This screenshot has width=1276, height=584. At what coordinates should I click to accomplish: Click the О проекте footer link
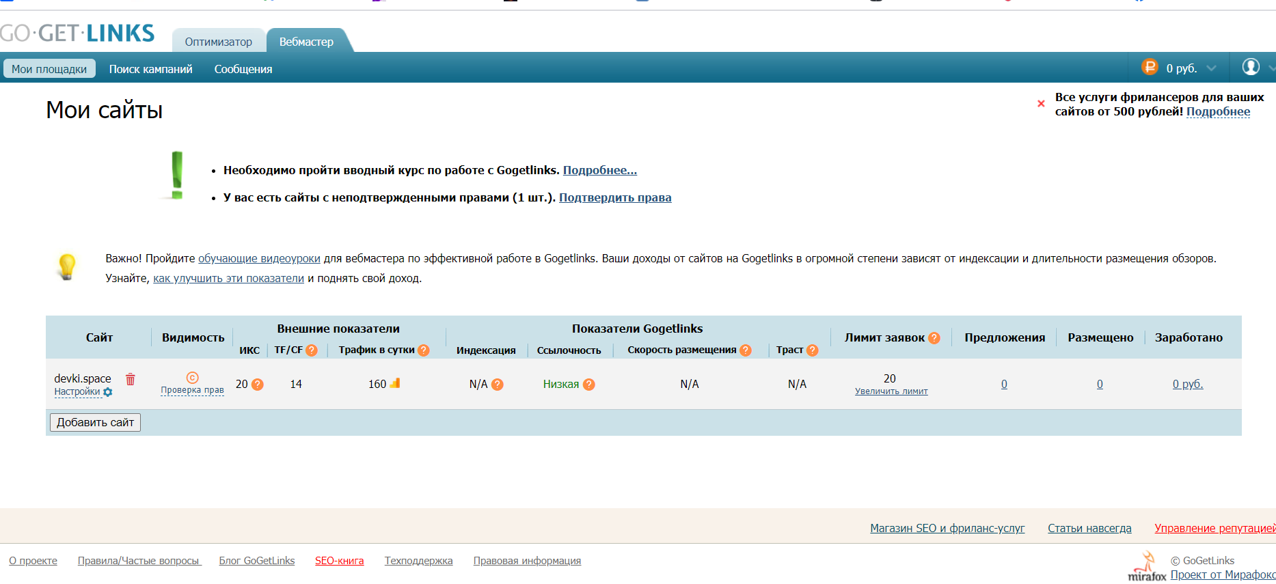pos(33,561)
